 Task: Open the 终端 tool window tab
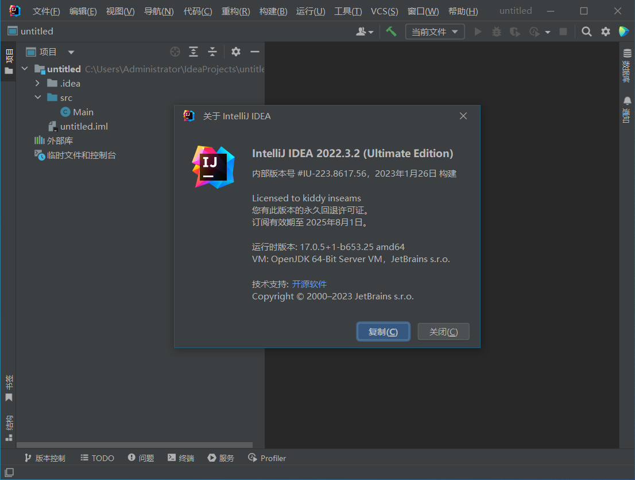(181, 458)
